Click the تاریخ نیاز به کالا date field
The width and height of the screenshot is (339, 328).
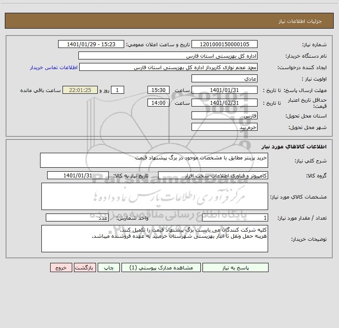[x=78, y=175]
